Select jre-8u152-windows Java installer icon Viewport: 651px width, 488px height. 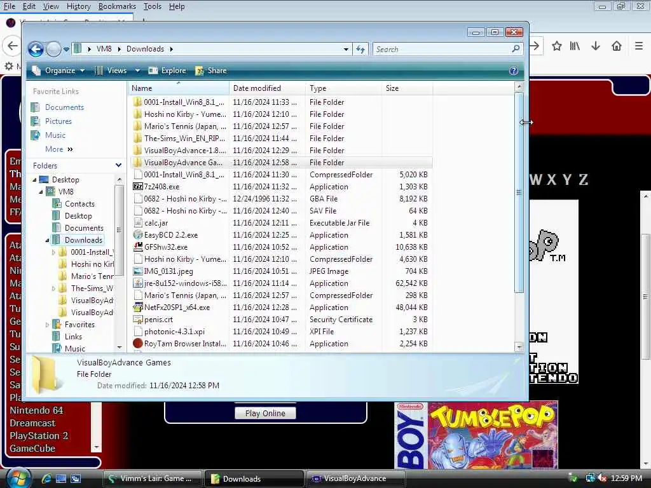(138, 283)
